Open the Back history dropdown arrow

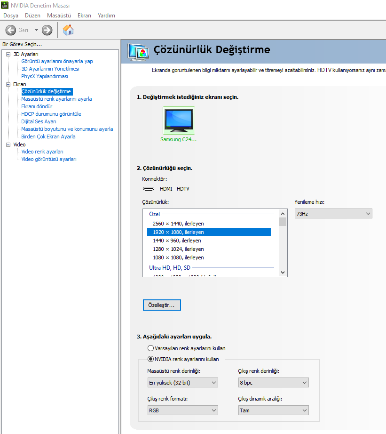coord(36,30)
